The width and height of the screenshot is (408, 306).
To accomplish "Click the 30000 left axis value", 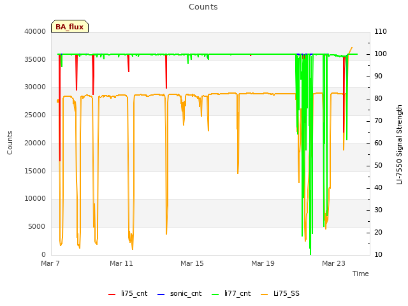I will [35, 87].
